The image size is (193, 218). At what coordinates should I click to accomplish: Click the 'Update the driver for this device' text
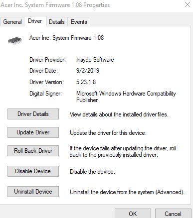click(108, 133)
